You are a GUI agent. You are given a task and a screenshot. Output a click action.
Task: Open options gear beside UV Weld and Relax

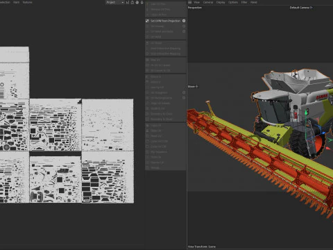pos(184,31)
